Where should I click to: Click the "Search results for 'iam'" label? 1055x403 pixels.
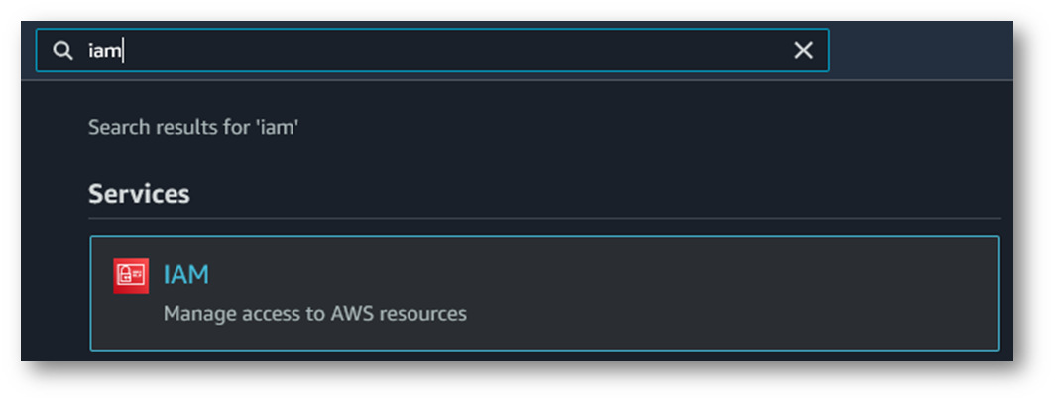(x=193, y=128)
